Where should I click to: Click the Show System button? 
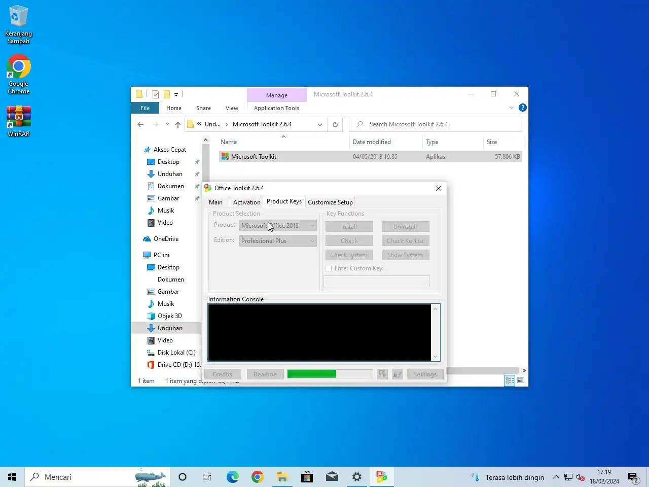405,255
